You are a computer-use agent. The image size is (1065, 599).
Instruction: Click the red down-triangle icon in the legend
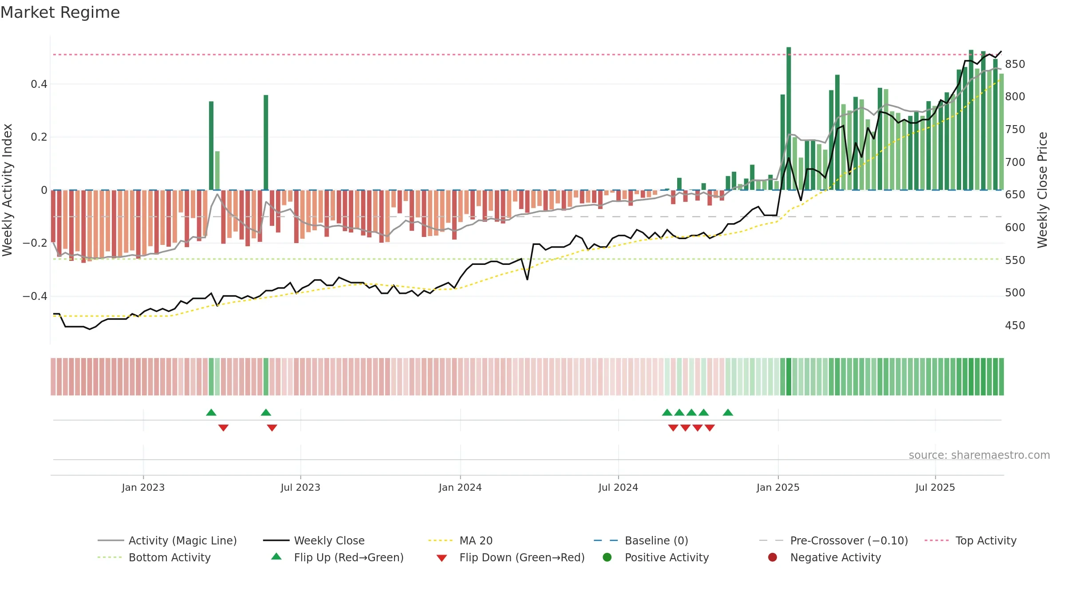click(x=442, y=558)
